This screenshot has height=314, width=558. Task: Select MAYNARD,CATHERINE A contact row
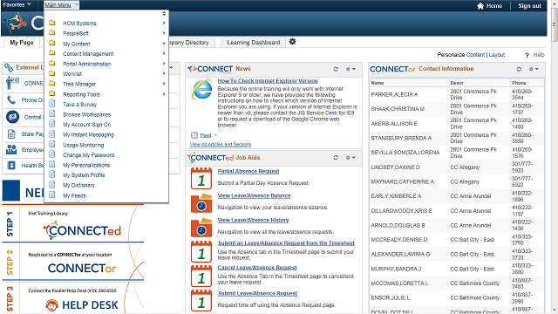[457, 181]
